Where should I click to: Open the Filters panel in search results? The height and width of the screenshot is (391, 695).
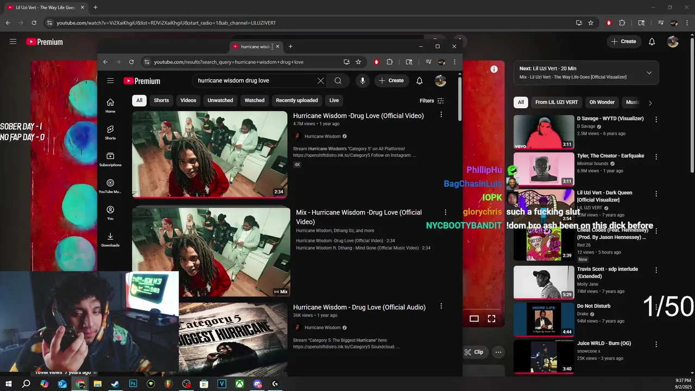(432, 100)
